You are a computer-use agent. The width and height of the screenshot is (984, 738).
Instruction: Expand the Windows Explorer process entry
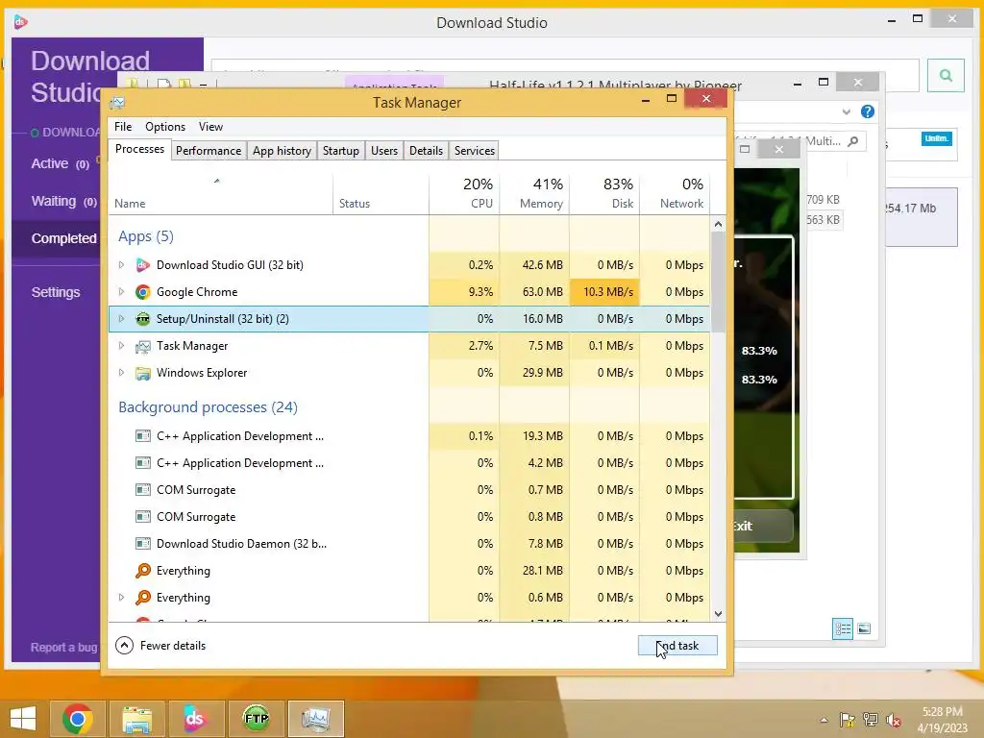121,373
